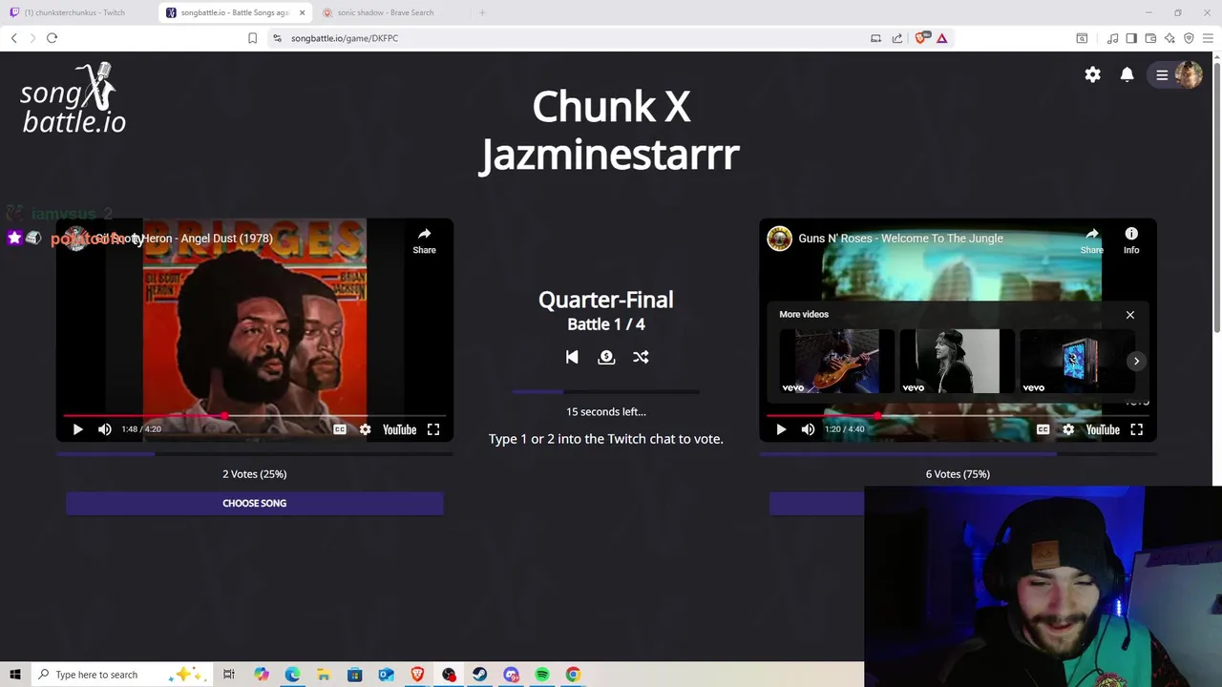Mute the Angel Dust video
Image resolution: width=1222 pixels, height=687 pixels.
(x=105, y=429)
